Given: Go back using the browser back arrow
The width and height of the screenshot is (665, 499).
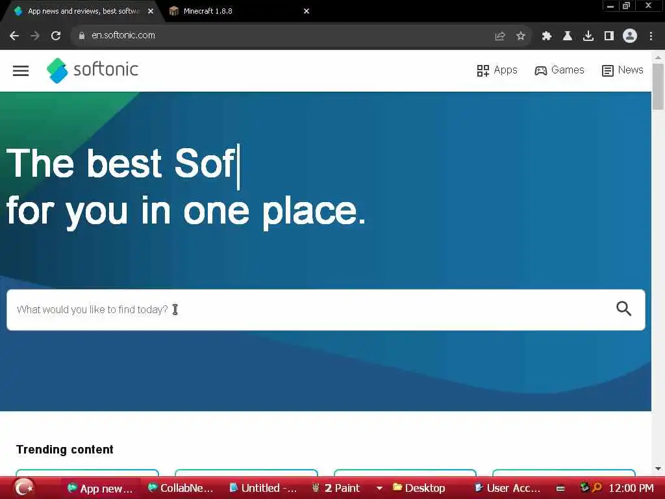Looking at the screenshot, I should [14, 36].
